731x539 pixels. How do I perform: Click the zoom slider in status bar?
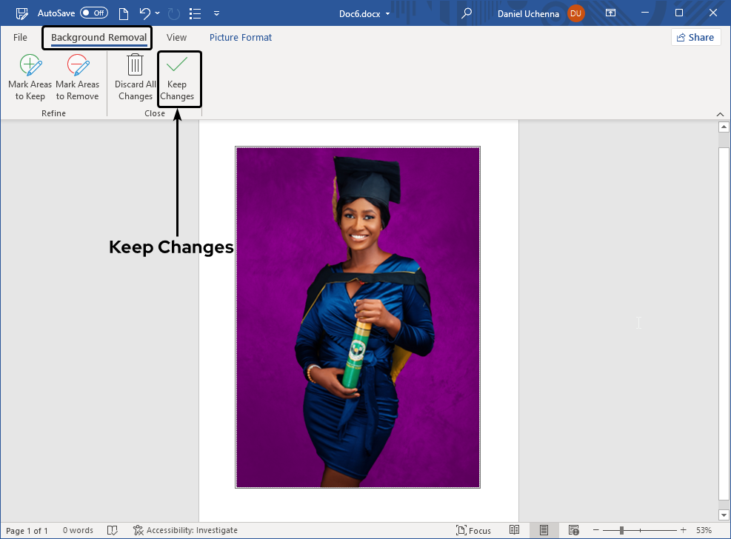click(x=621, y=530)
